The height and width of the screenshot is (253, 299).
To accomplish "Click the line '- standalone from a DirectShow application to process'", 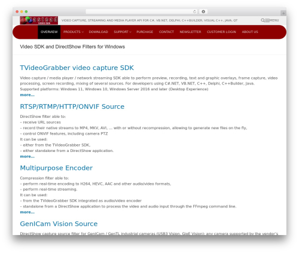I will tap(128, 206).
